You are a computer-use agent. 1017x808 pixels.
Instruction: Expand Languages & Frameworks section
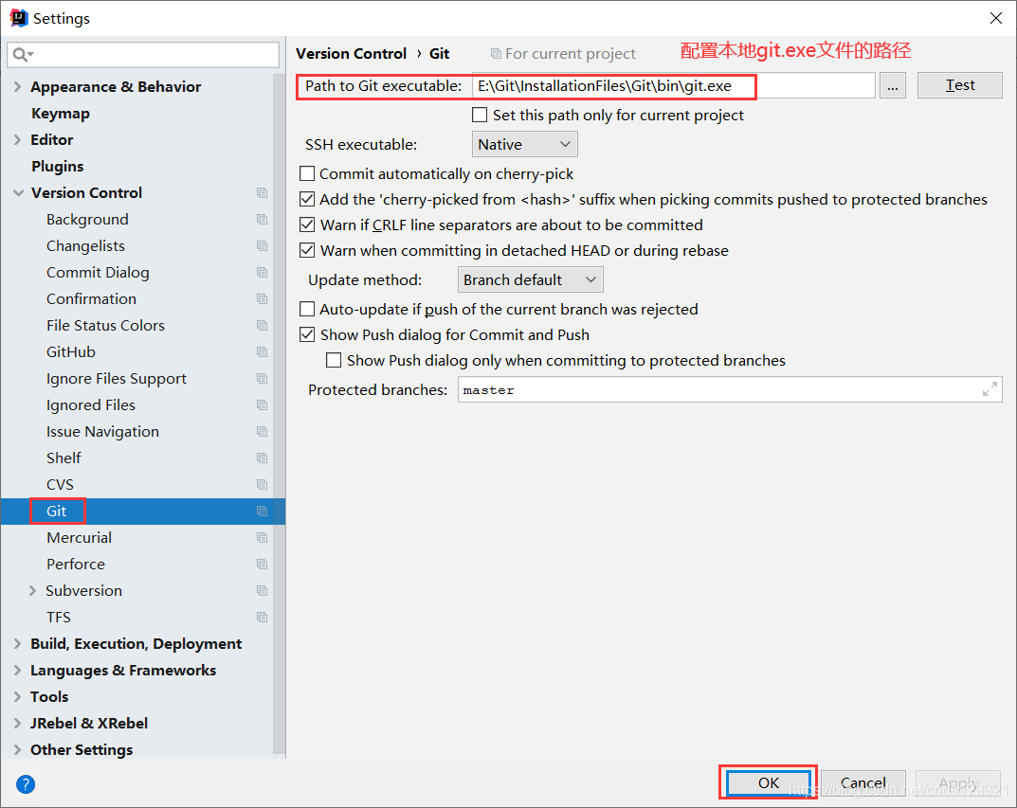[x=17, y=671]
